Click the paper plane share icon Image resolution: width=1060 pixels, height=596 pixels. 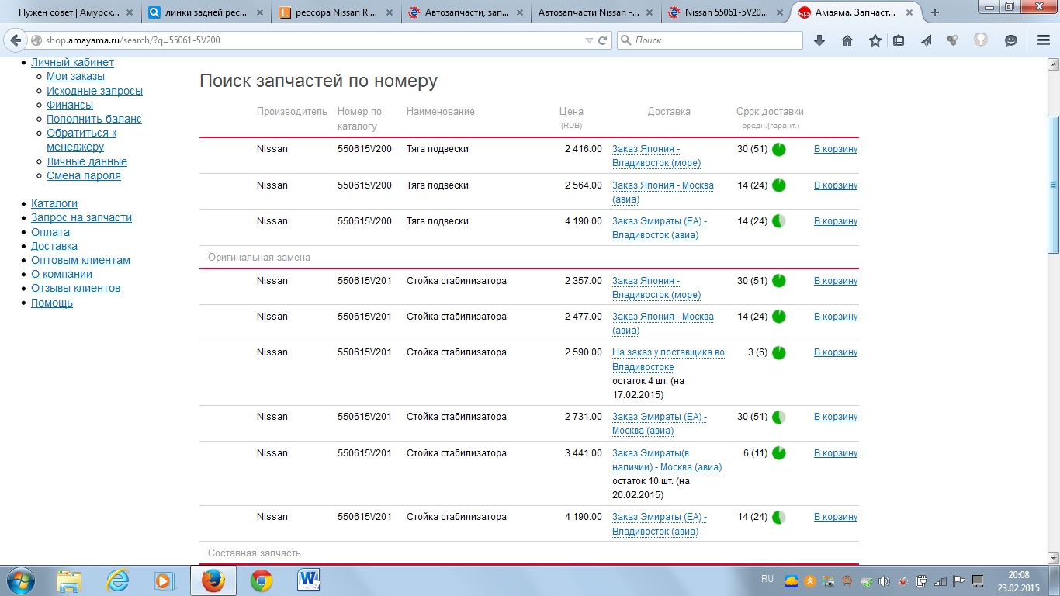926,40
